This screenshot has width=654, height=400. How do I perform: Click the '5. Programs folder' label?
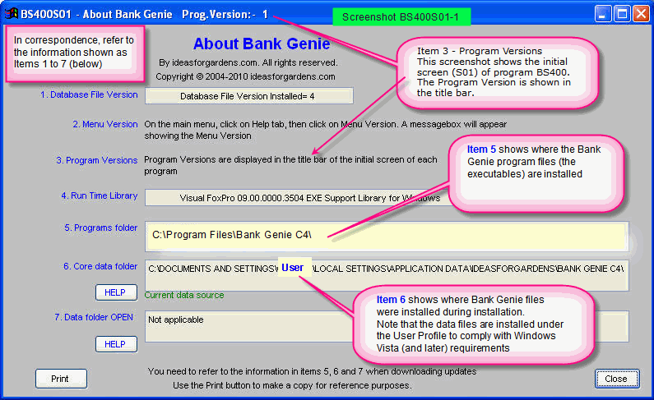[x=100, y=228]
